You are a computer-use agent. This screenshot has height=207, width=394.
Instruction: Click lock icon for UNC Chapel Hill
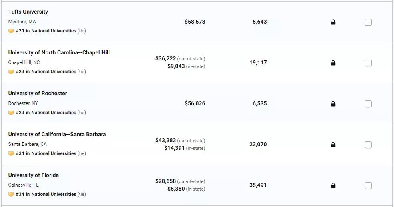(x=333, y=63)
